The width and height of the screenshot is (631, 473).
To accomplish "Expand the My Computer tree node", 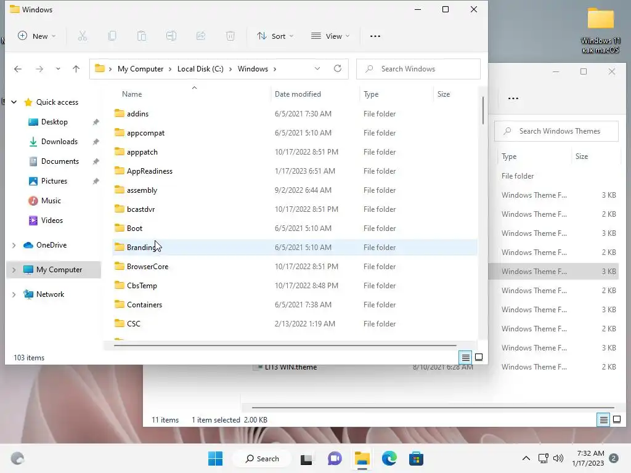I will tap(14, 270).
